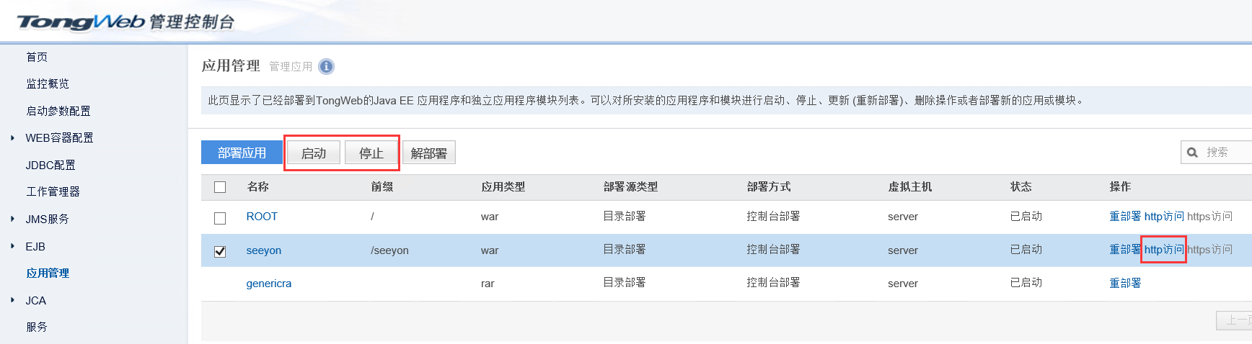Open JDBC配置 in the sidebar
Image resolution: width=1252 pixels, height=344 pixels.
pyautogui.click(x=50, y=165)
